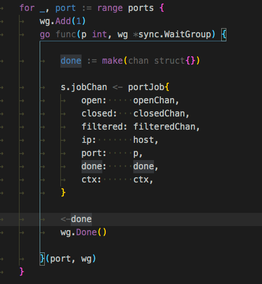Screen dimensions: 262x284
Task: Click the pink closing brace of the for loop
Action: point(22,272)
